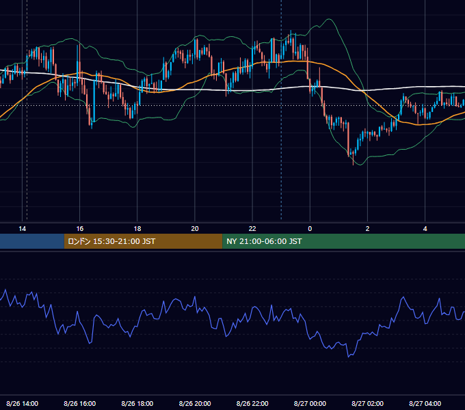Click the 8/27 02:00 time label
This screenshot has height=410, width=465.
[x=367, y=403]
